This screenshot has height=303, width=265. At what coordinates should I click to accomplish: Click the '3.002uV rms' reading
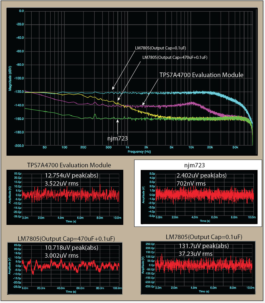(62, 256)
